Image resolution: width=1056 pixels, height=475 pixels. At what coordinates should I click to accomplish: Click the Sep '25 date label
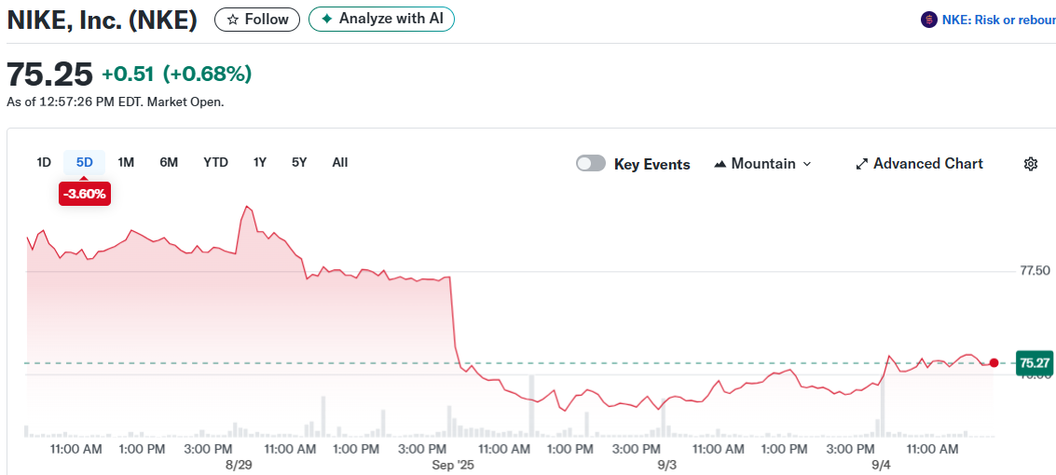(453, 464)
